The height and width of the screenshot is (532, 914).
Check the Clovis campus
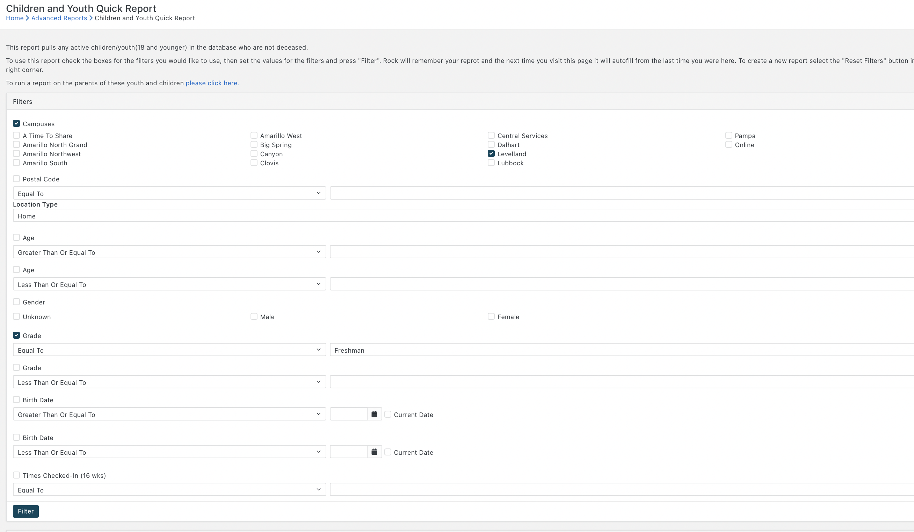tap(254, 163)
